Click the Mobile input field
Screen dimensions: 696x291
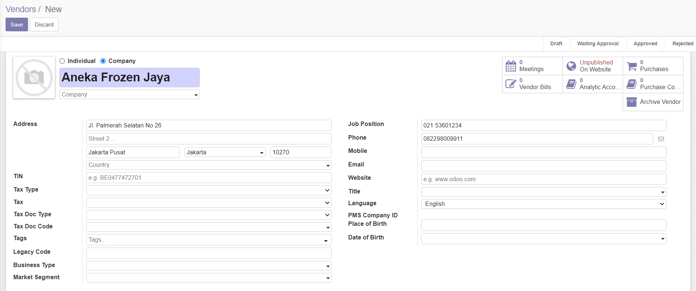pyautogui.click(x=544, y=152)
